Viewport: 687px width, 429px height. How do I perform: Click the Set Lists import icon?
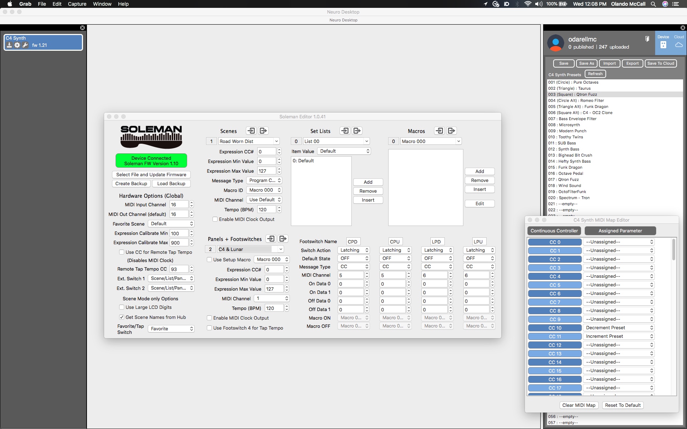(x=345, y=131)
